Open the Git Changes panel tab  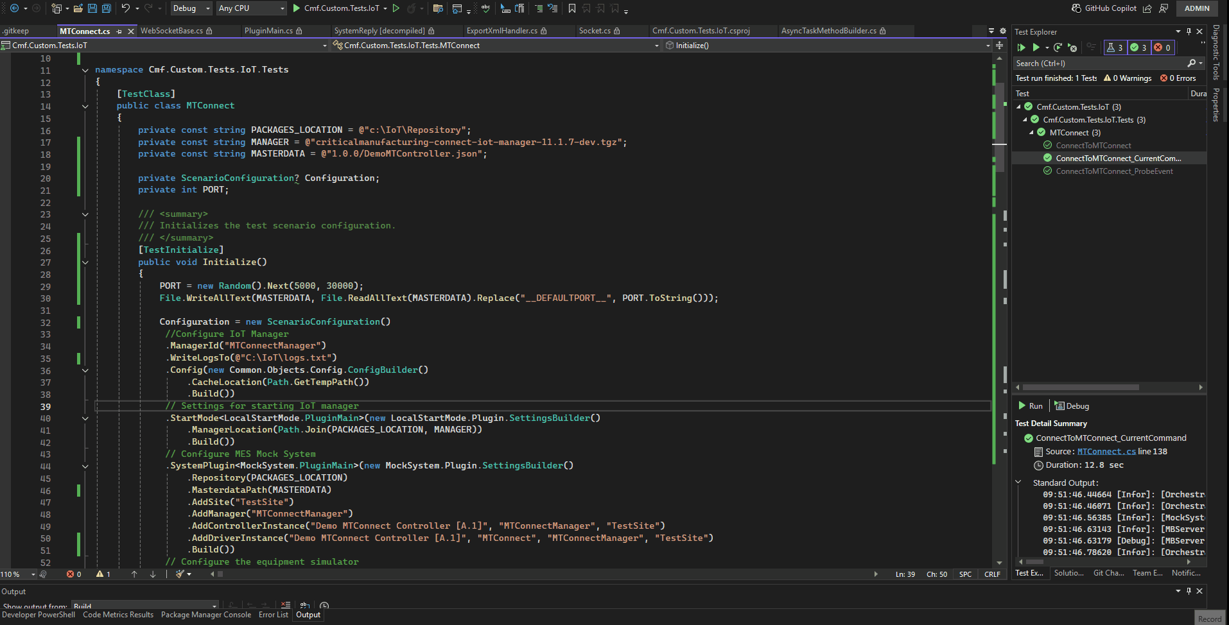(x=1108, y=573)
